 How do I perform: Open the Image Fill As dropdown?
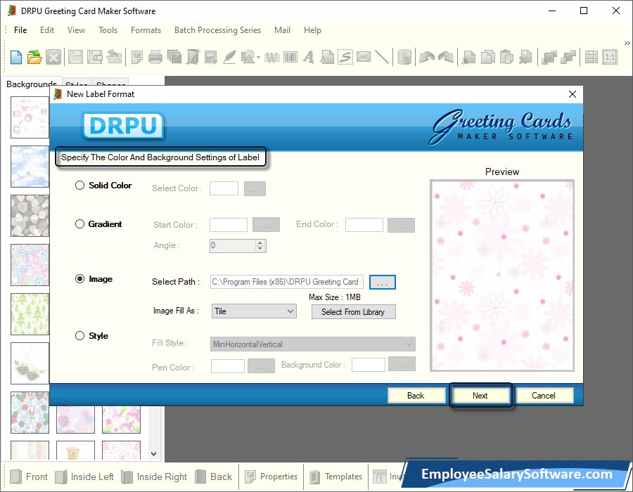click(x=254, y=311)
